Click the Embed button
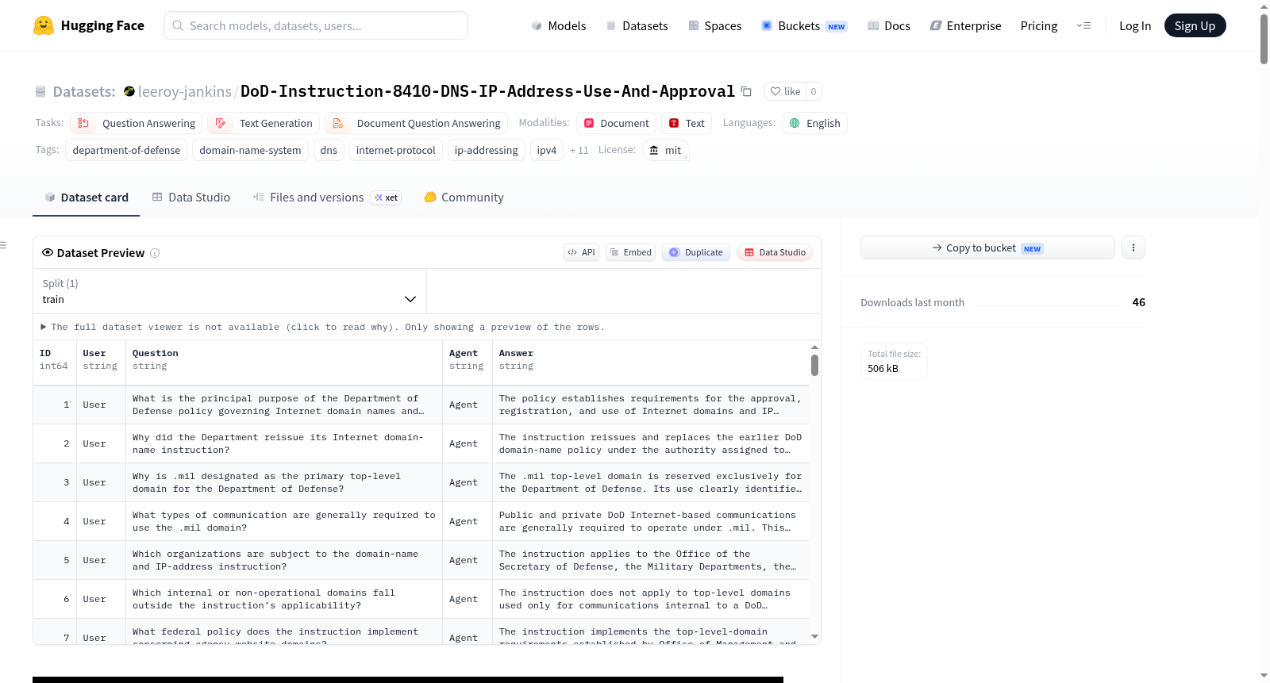The image size is (1270, 683). (x=630, y=252)
